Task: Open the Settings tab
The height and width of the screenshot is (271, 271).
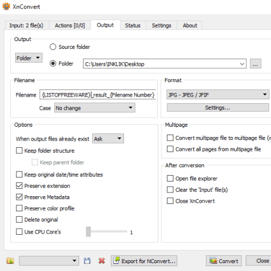Action: click(161, 25)
